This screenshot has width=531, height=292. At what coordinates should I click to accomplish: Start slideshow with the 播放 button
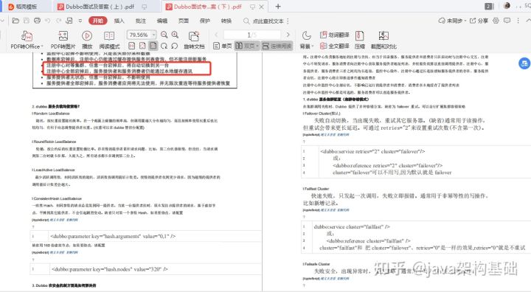(x=87, y=40)
